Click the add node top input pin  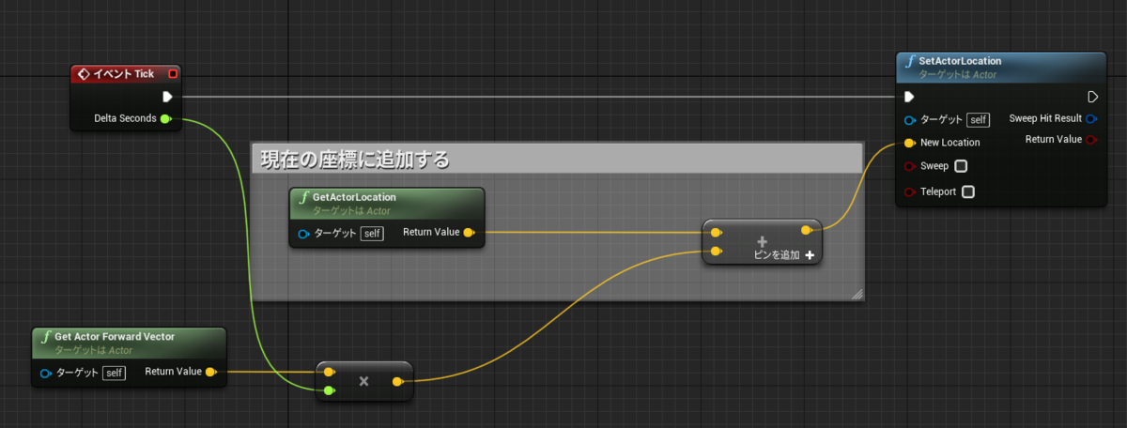pos(717,232)
